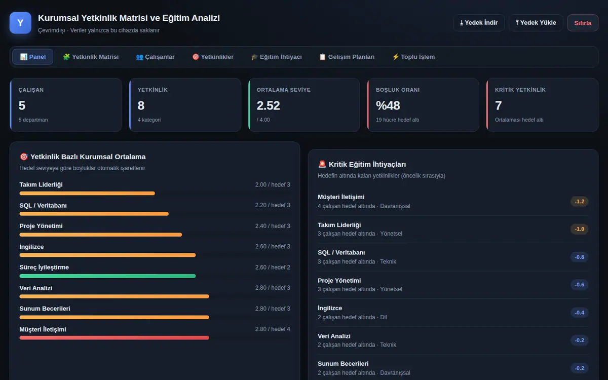
Task: Select İngilizce in critical needs list
Action: 453,313
